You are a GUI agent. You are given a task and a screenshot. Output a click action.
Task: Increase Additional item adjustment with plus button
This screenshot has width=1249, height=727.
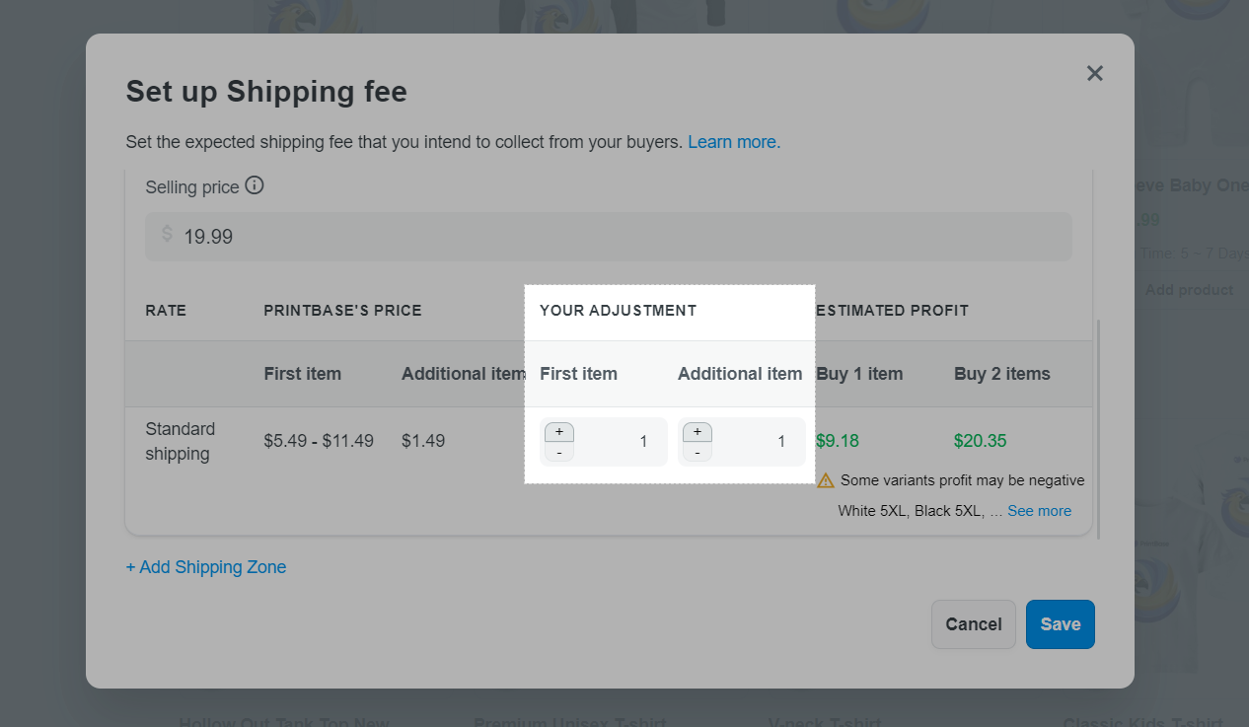698,432
